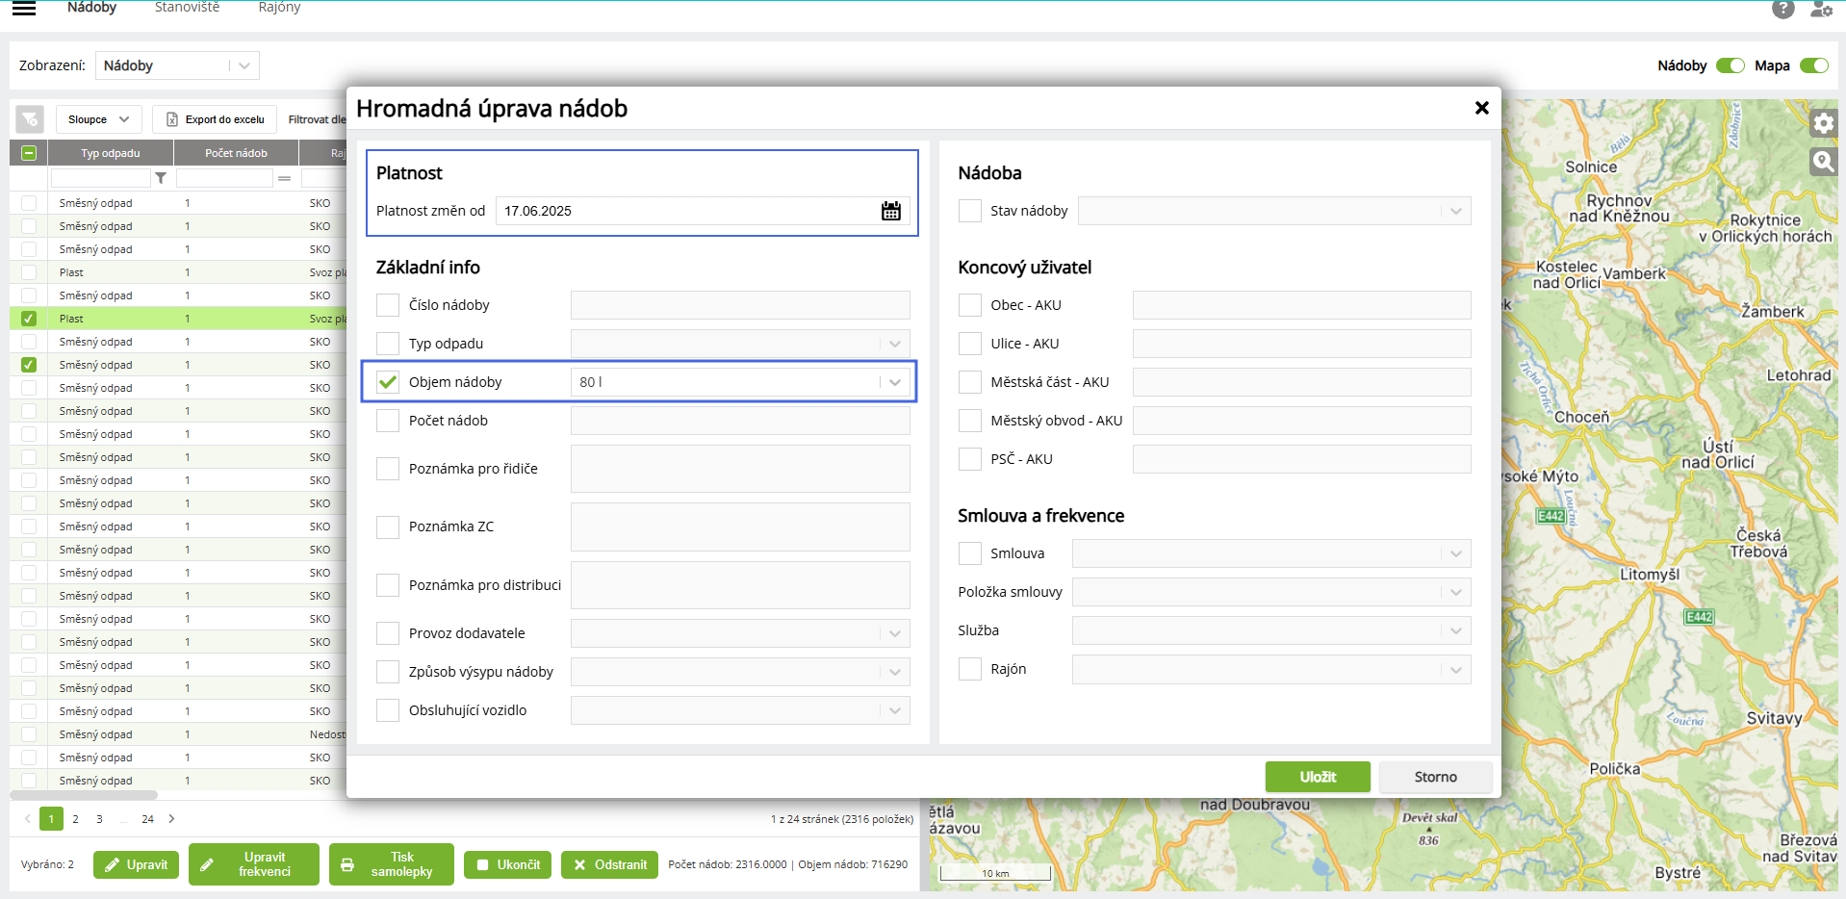Open the calendar date picker icon

coord(890,211)
